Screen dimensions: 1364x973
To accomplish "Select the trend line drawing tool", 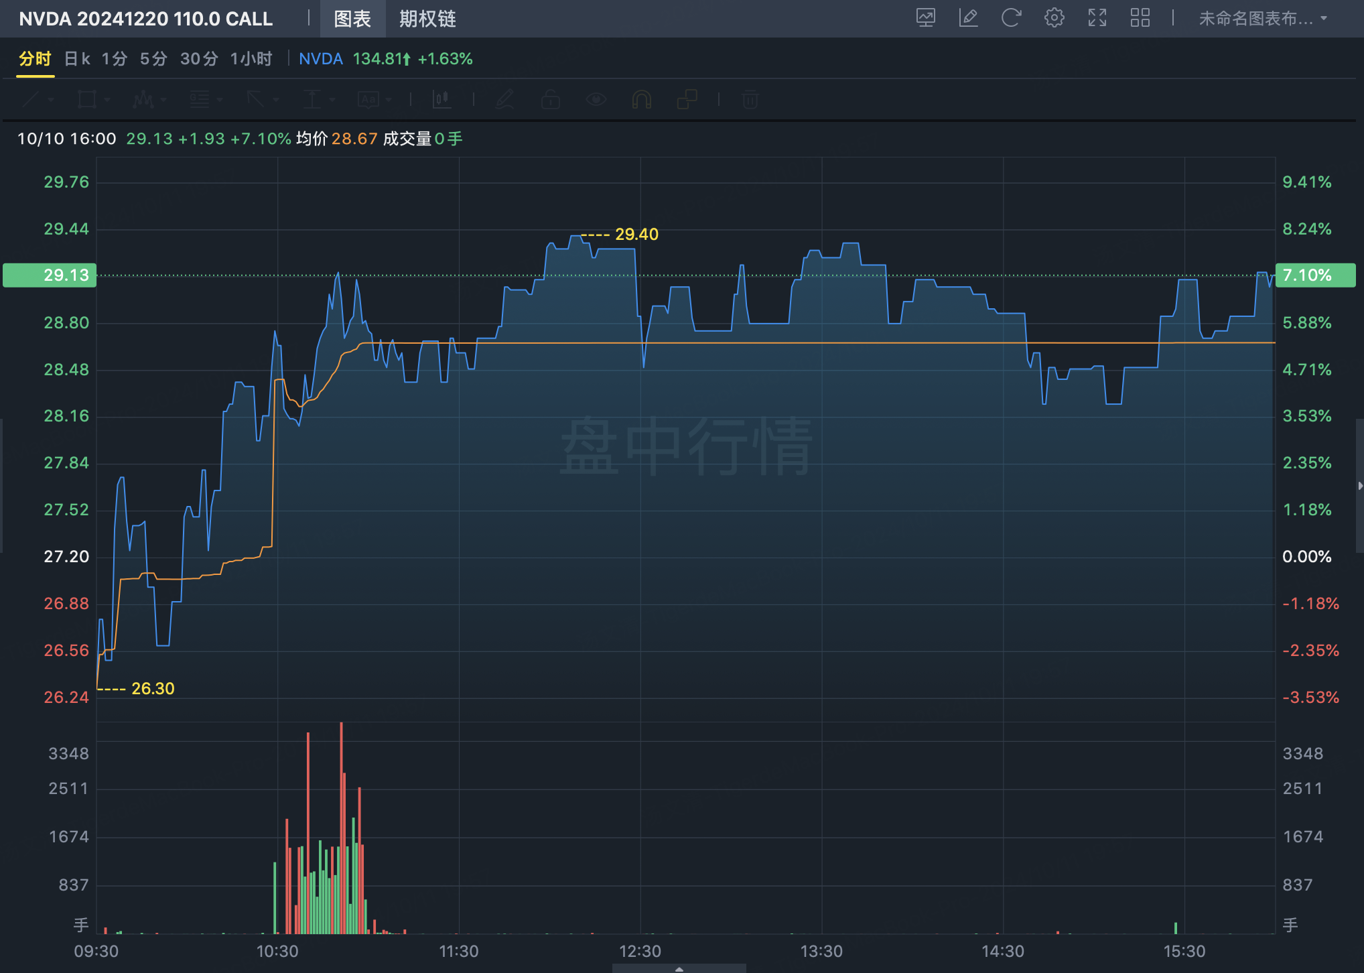I will point(31,100).
